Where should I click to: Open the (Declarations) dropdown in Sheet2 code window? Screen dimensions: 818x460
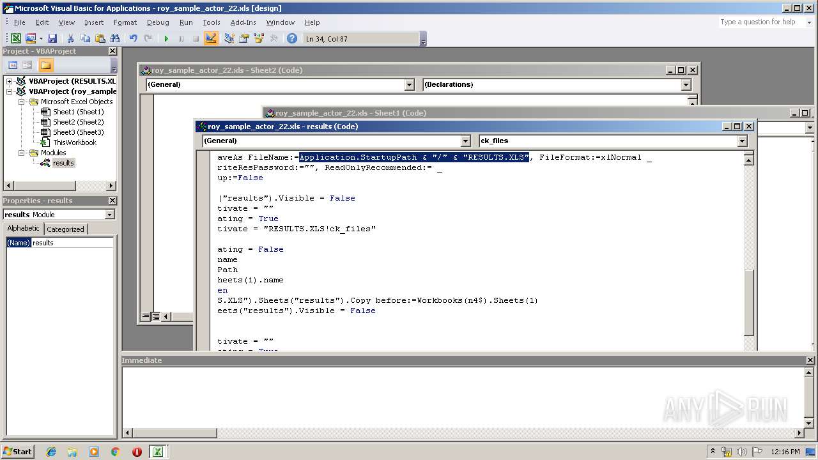click(x=686, y=84)
